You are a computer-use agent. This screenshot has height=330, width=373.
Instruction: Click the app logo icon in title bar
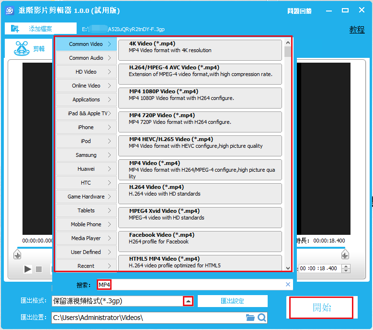coord(10,11)
